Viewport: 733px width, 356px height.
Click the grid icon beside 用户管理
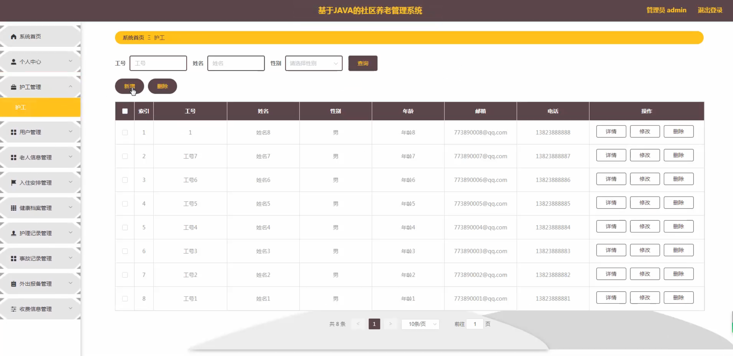click(x=14, y=132)
